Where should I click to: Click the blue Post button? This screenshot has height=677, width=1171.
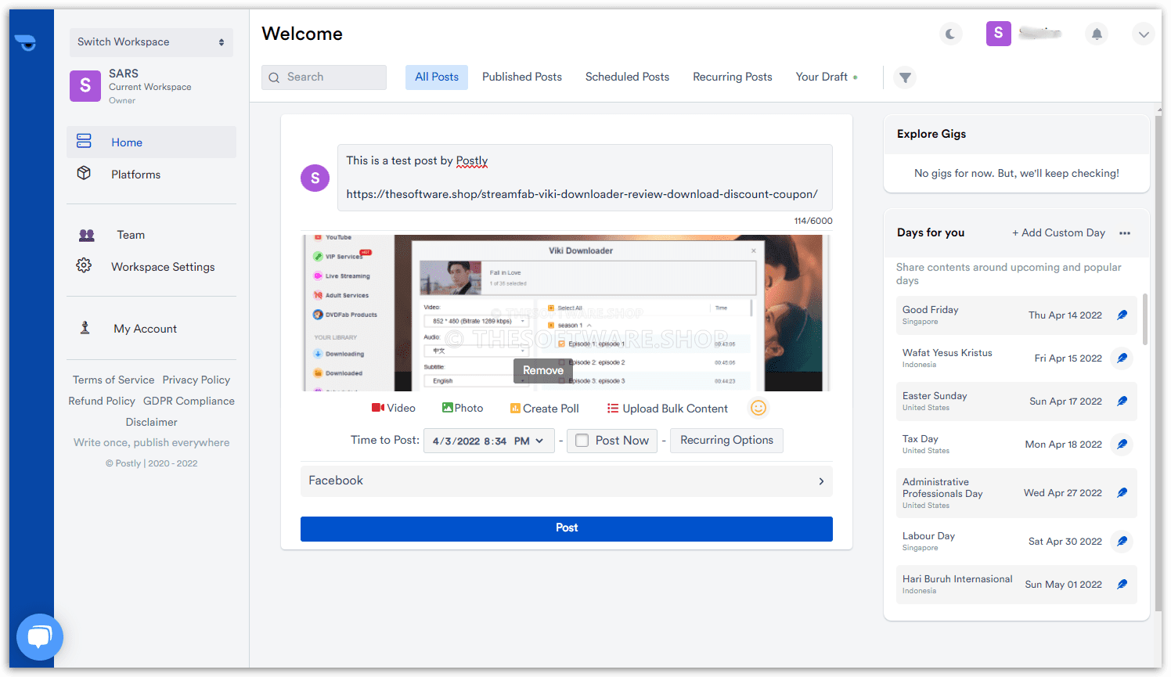[567, 528]
